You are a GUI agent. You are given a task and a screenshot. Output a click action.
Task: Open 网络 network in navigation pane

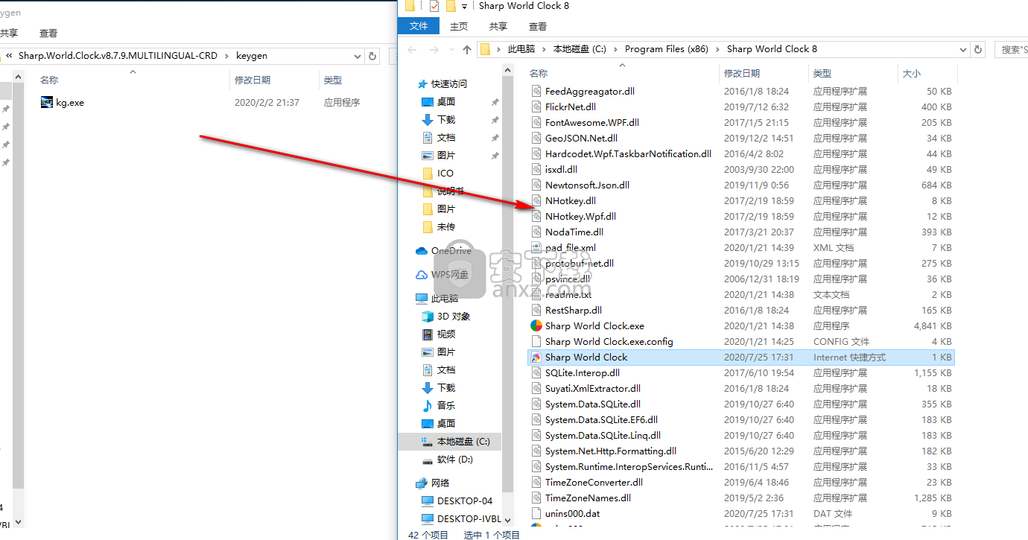433,483
